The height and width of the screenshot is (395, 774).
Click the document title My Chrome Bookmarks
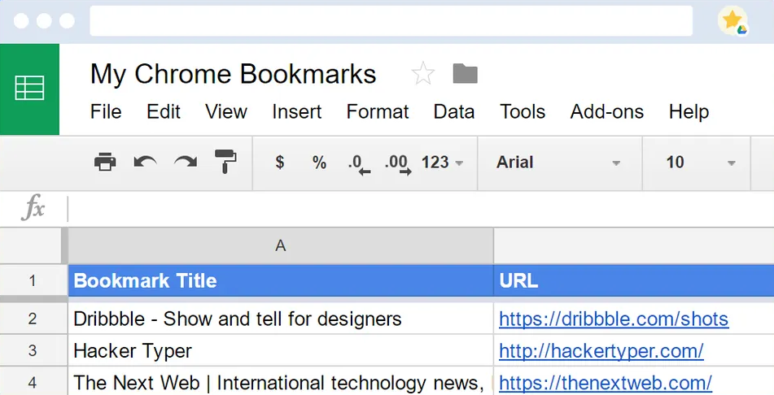coord(233,75)
